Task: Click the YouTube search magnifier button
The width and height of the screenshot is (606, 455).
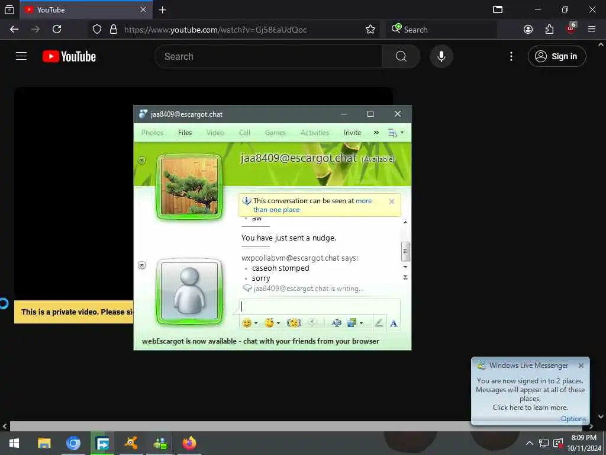Action: coord(401,56)
